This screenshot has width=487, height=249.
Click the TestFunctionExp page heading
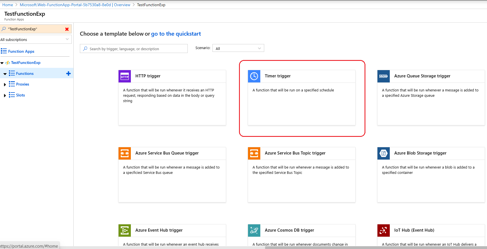(x=25, y=14)
